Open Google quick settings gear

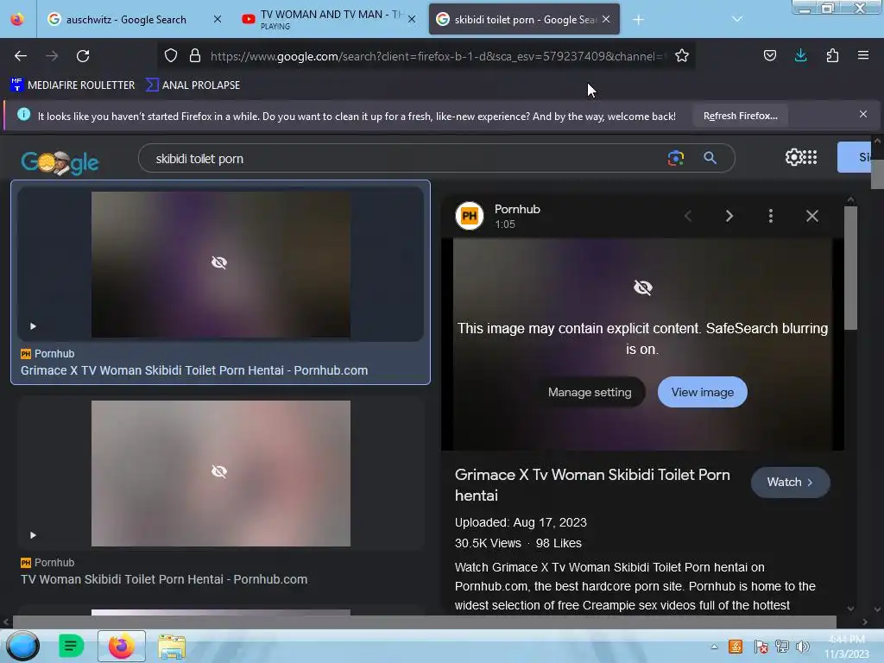(x=793, y=157)
